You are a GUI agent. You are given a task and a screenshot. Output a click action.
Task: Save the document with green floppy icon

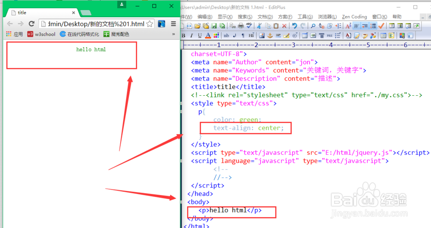(x=214, y=26)
